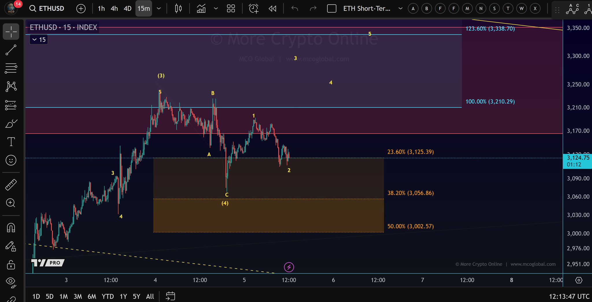
Task: Select the chart patterns tool
Action: pyautogui.click(x=11, y=87)
